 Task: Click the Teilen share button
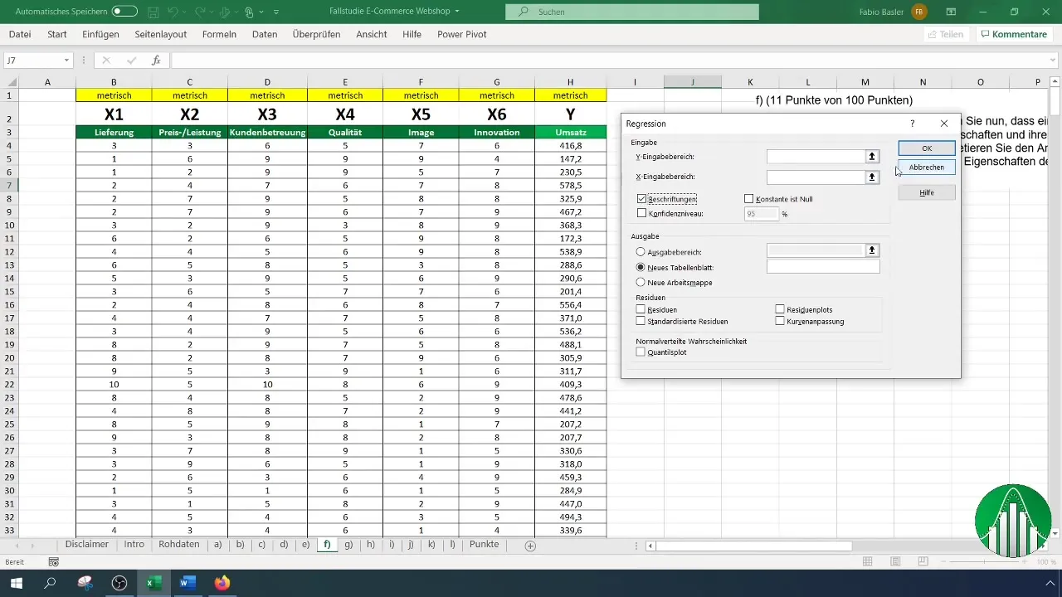[945, 34]
